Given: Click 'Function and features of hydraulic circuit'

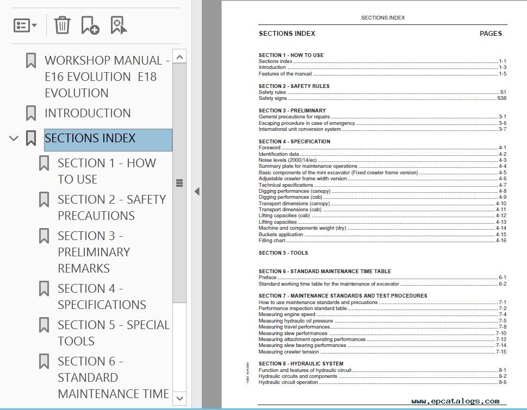Looking at the screenshot, I should pos(382,370).
